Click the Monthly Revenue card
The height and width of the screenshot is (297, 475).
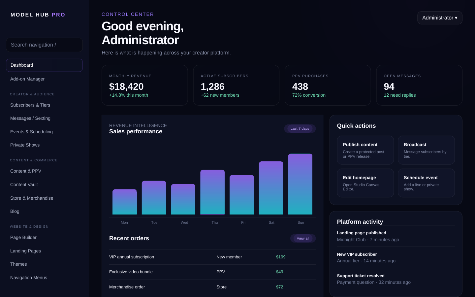145,85
